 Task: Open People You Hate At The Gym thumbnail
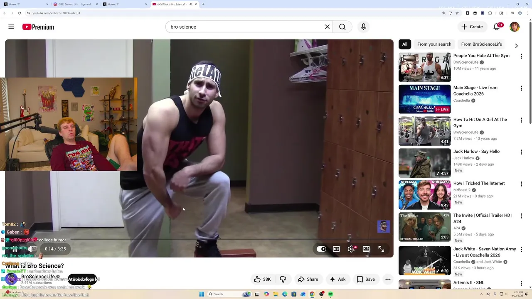(424, 67)
